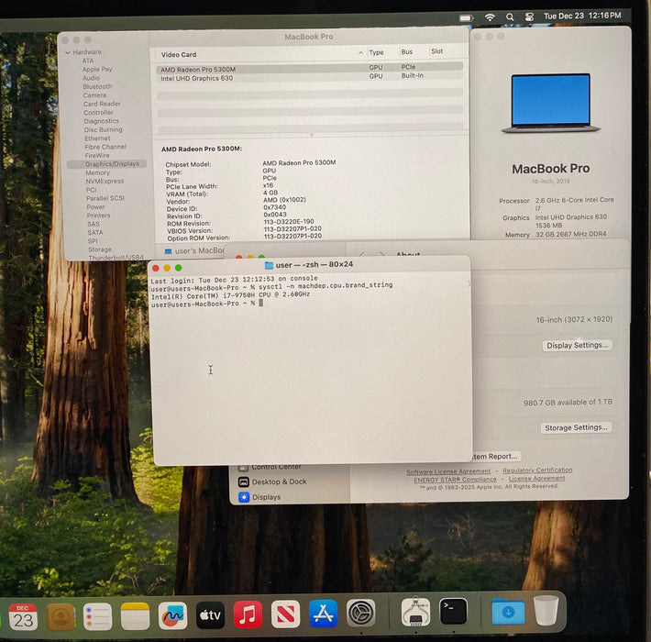Select Power in the hardware sidebar
Screen dimensions: 651x642
click(x=95, y=207)
